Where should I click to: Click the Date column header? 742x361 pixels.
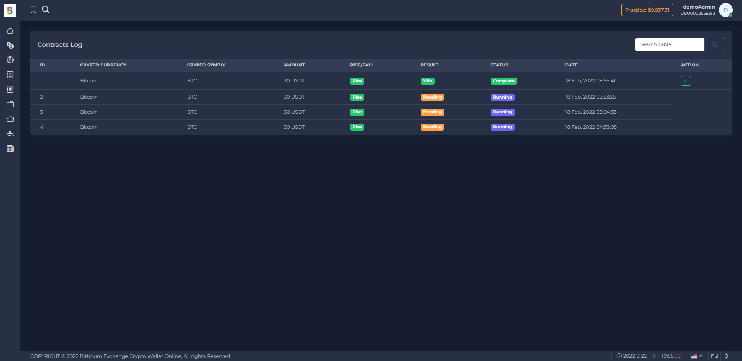[x=571, y=65]
